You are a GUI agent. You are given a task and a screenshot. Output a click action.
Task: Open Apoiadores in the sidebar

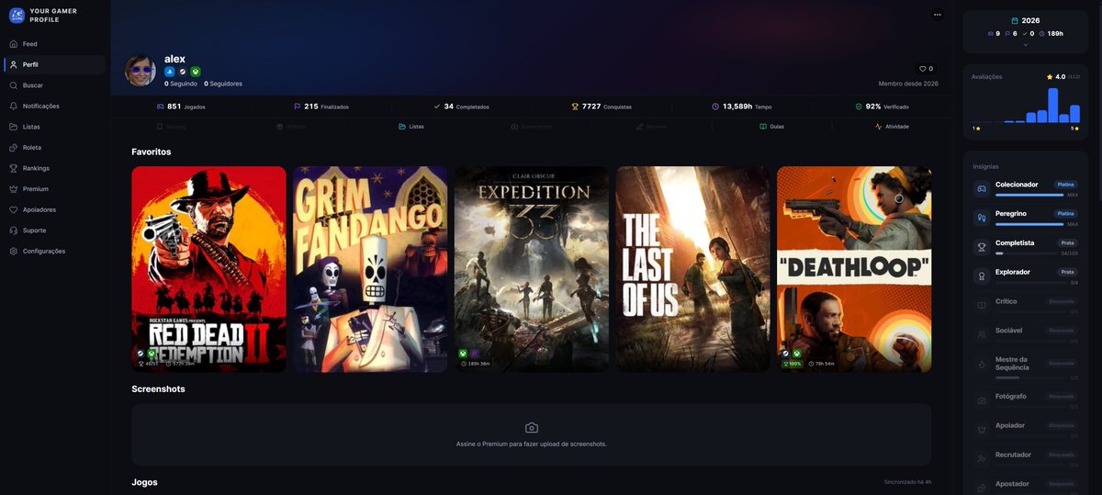[x=55, y=209]
